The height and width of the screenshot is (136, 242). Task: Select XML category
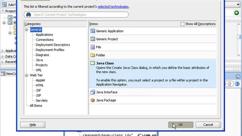(39, 70)
